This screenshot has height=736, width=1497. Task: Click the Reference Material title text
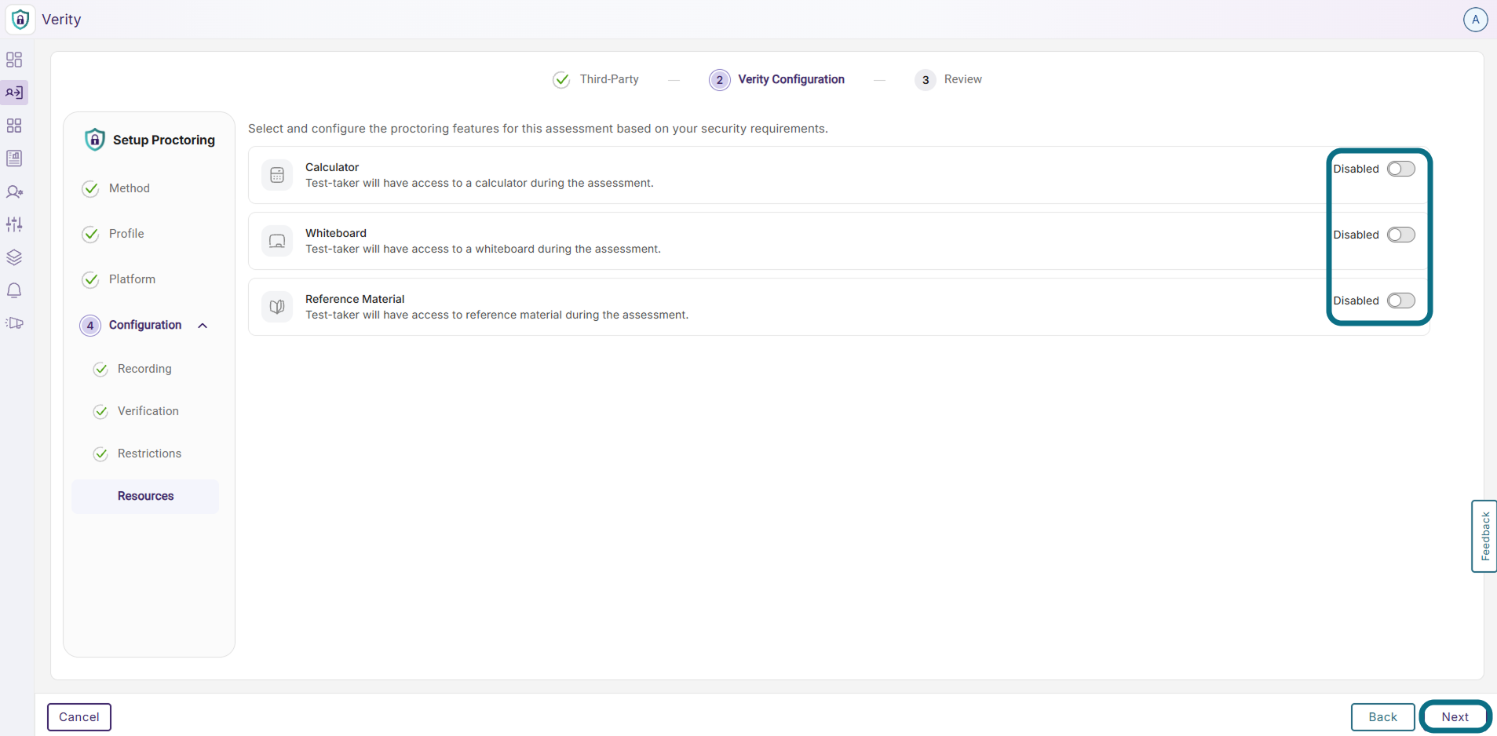(x=355, y=299)
